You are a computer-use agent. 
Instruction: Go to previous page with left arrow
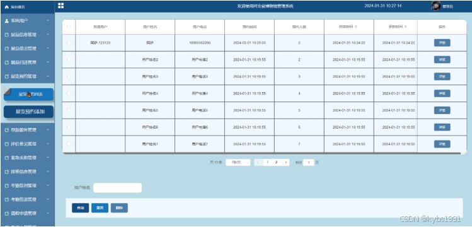pos(258,162)
